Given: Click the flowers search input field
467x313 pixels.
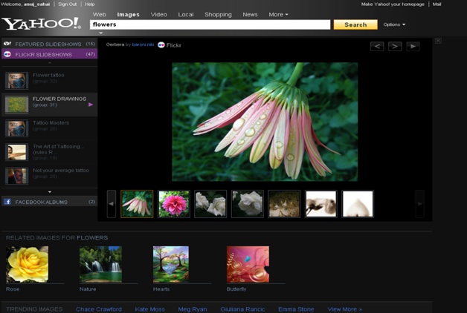Looking at the screenshot, I should 210,24.
